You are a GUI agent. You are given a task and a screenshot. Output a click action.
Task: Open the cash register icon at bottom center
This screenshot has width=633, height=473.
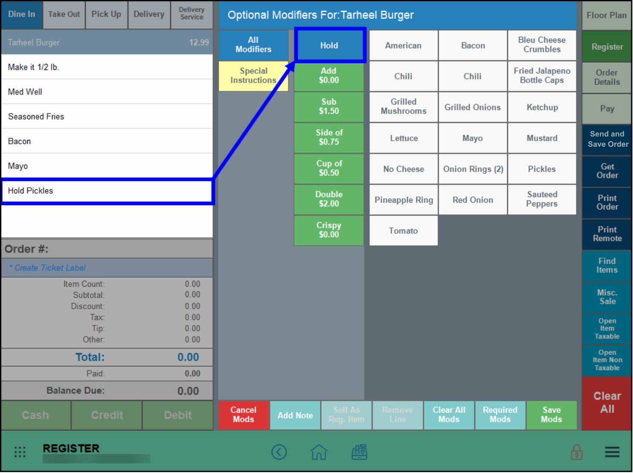tap(359, 452)
